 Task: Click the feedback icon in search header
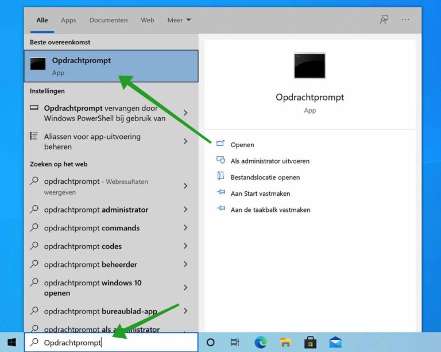click(384, 20)
